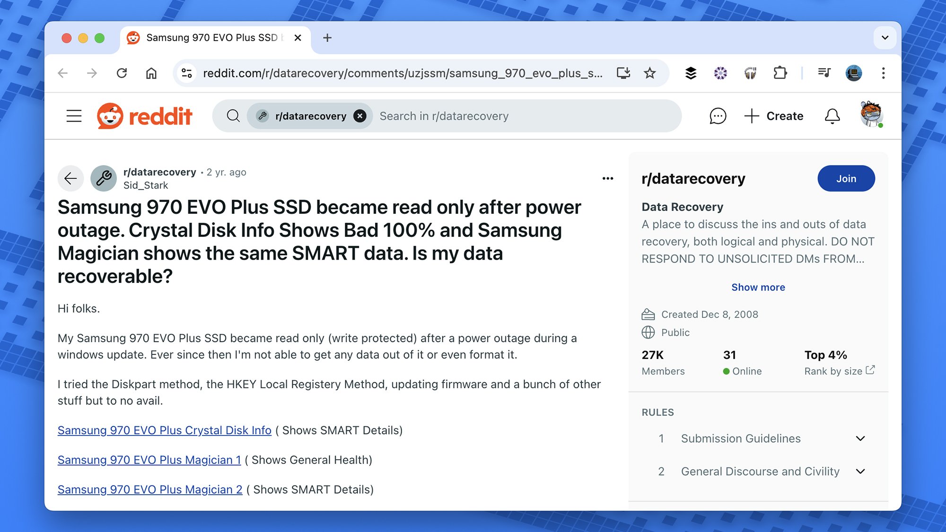Click the Reddit logo
Viewport: 946px width, 532px height.
pyautogui.click(x=145, y=116)
